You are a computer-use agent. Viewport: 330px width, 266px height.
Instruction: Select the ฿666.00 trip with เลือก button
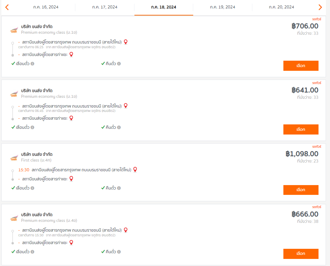[x=301, y=254]
